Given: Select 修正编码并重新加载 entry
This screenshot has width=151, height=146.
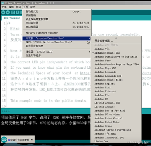Looking at the screenshot, I should pos(57,19).
